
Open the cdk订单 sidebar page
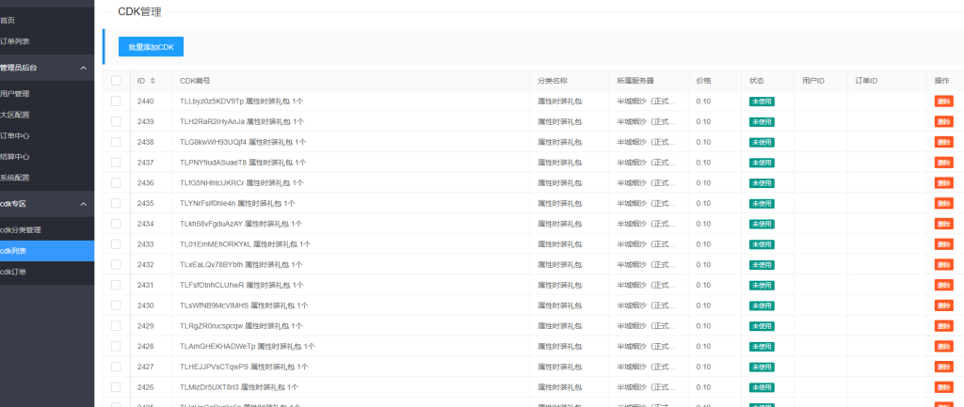tap(14, 272)
